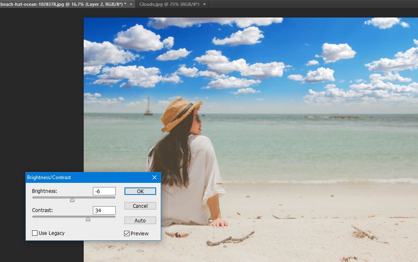Image resolution: width=418 pixels, height=262 pixels.
Task: Click the Contrast value field
Action: (x=104, y=211)
